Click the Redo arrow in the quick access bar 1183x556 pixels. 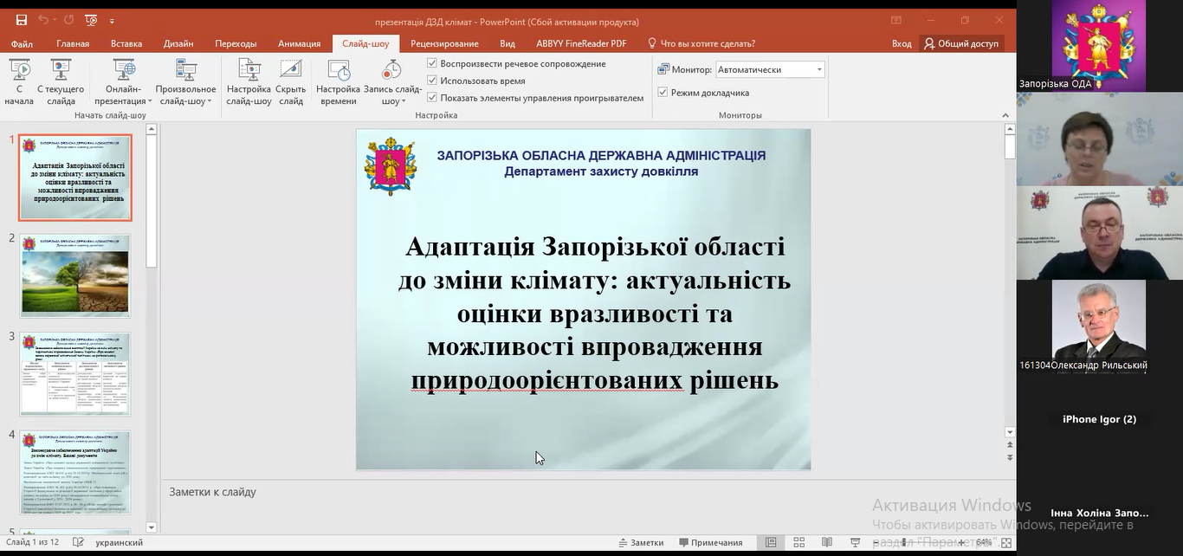[68, 20]
